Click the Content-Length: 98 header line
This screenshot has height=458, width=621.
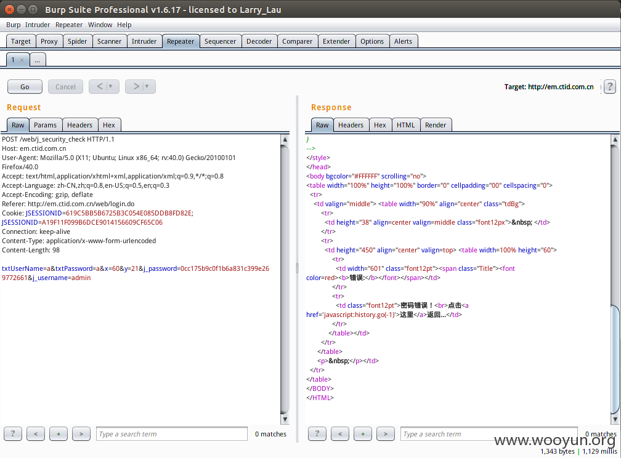click(x=31, y=250)
